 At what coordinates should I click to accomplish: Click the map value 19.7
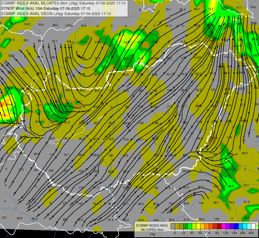[x=66, y=155]
